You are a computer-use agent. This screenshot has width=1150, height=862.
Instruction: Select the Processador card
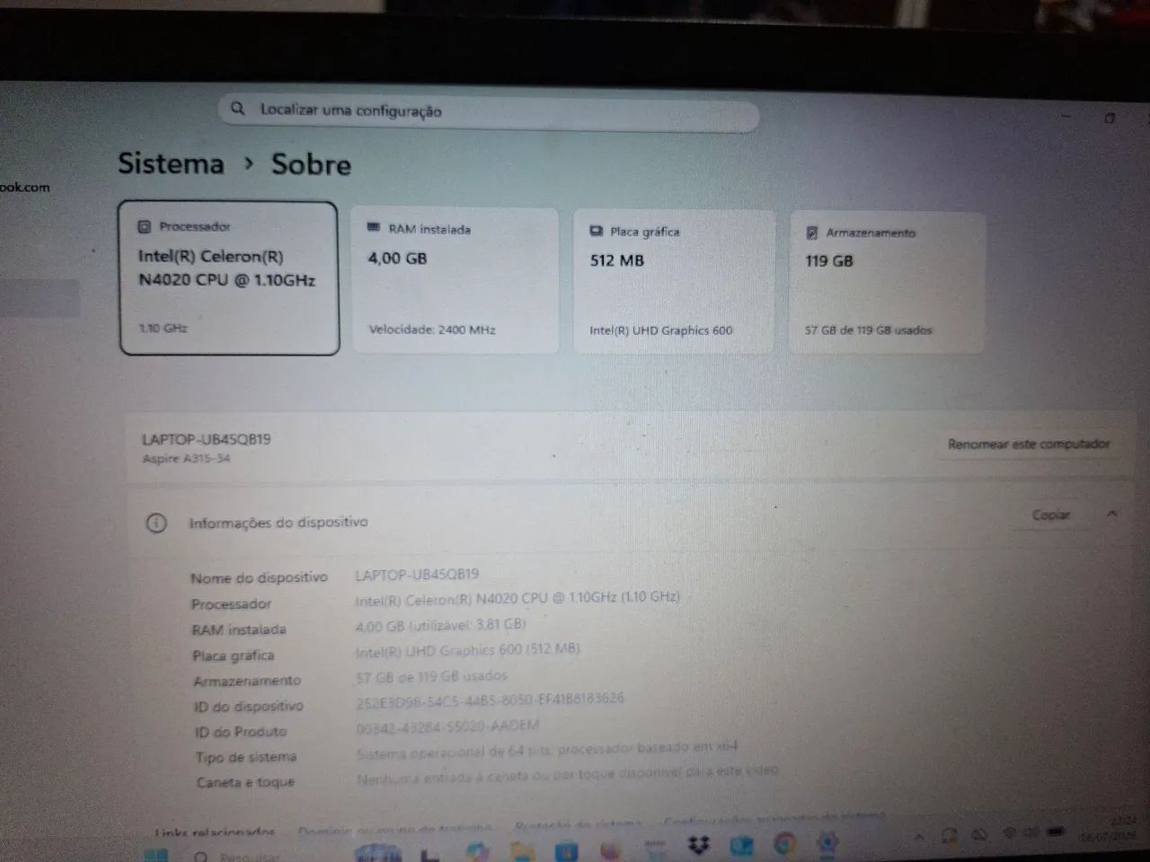tap(229, 277)
